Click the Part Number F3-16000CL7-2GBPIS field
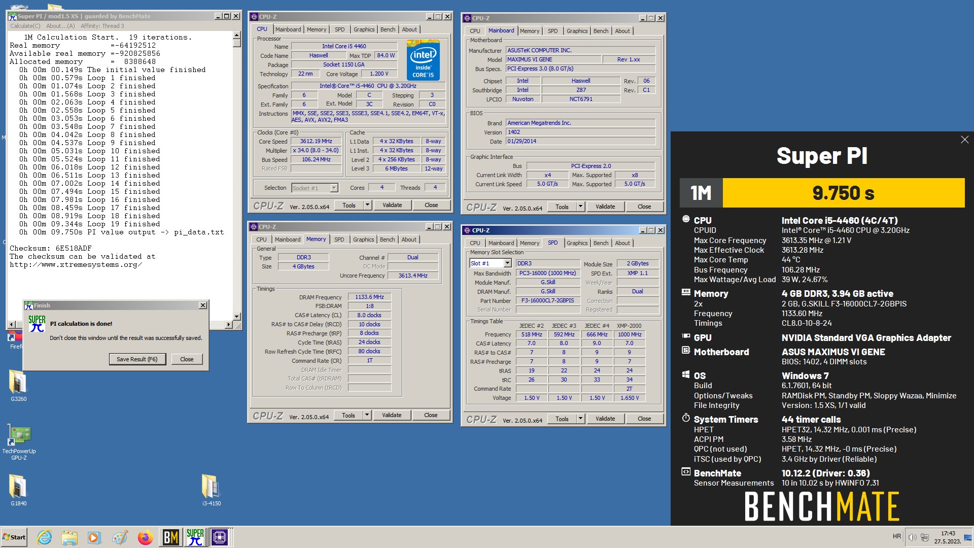The height and width of the screenshot is (548, 974). click(548, 300)
